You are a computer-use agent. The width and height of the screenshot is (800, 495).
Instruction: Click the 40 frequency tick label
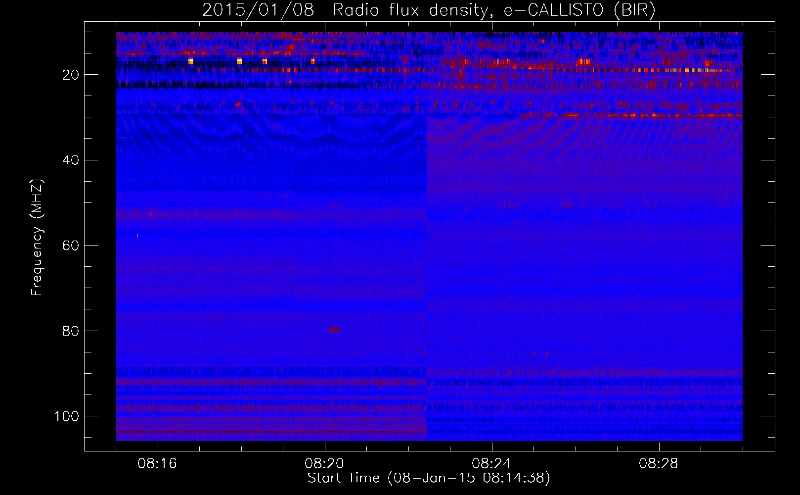pyautogui.click(x=71, y=160)
